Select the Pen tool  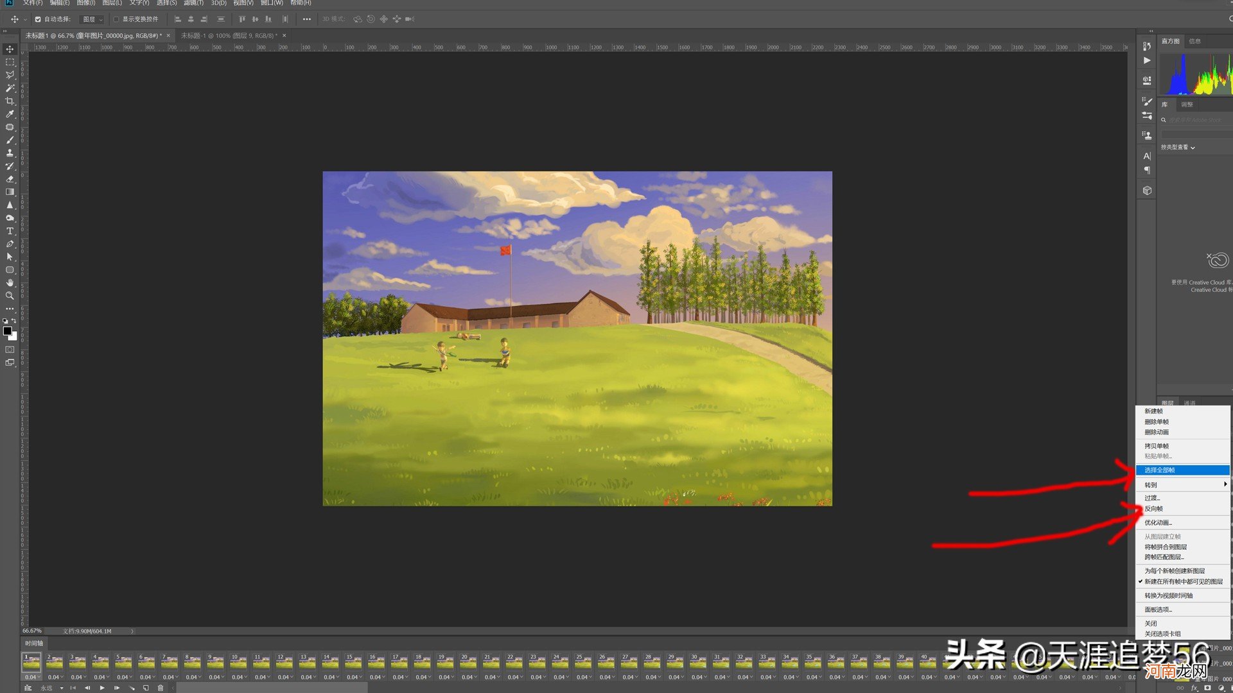pos(10,244)
